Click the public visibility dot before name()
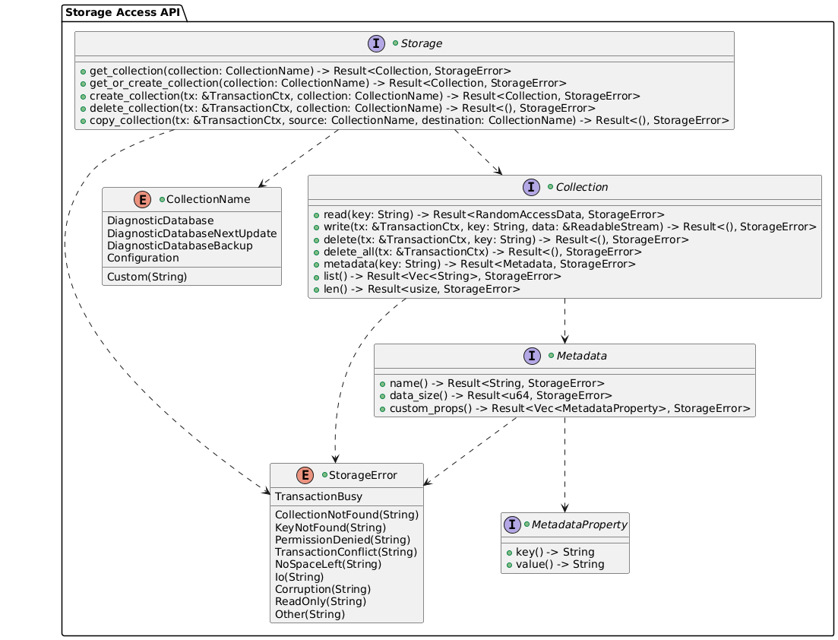Image resolution: width=838 pixels, height=640 pixels. [383, 384]
